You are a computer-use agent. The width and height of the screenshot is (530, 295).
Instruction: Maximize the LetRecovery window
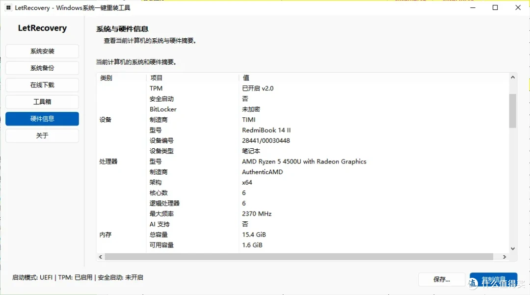(x=495, y=7)
